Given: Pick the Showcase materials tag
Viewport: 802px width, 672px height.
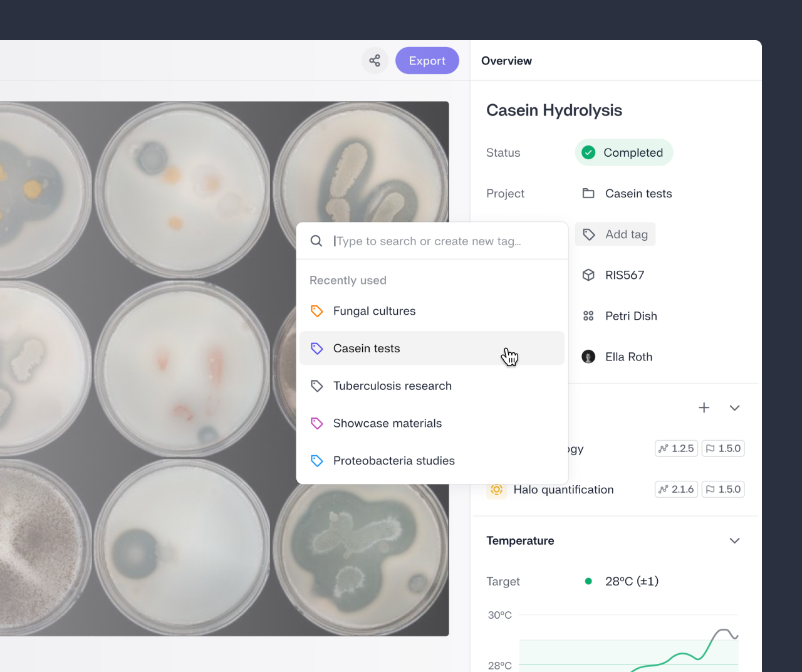Looking at the screenshot, I should (x=387, y=424).
